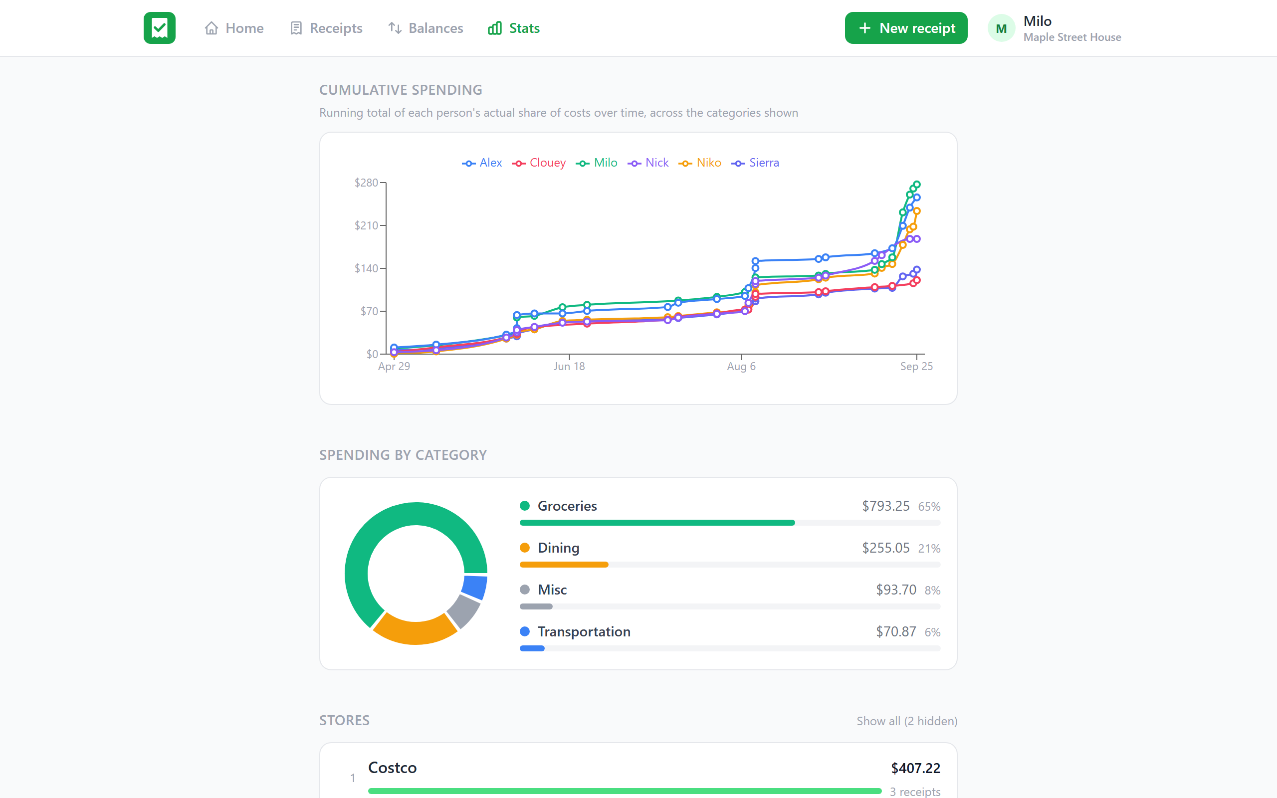This screenshot has height=798, width=1277.
Task: Toggle Nick series in chart legend
Action: pyautogui.click(x=648, y=163)
